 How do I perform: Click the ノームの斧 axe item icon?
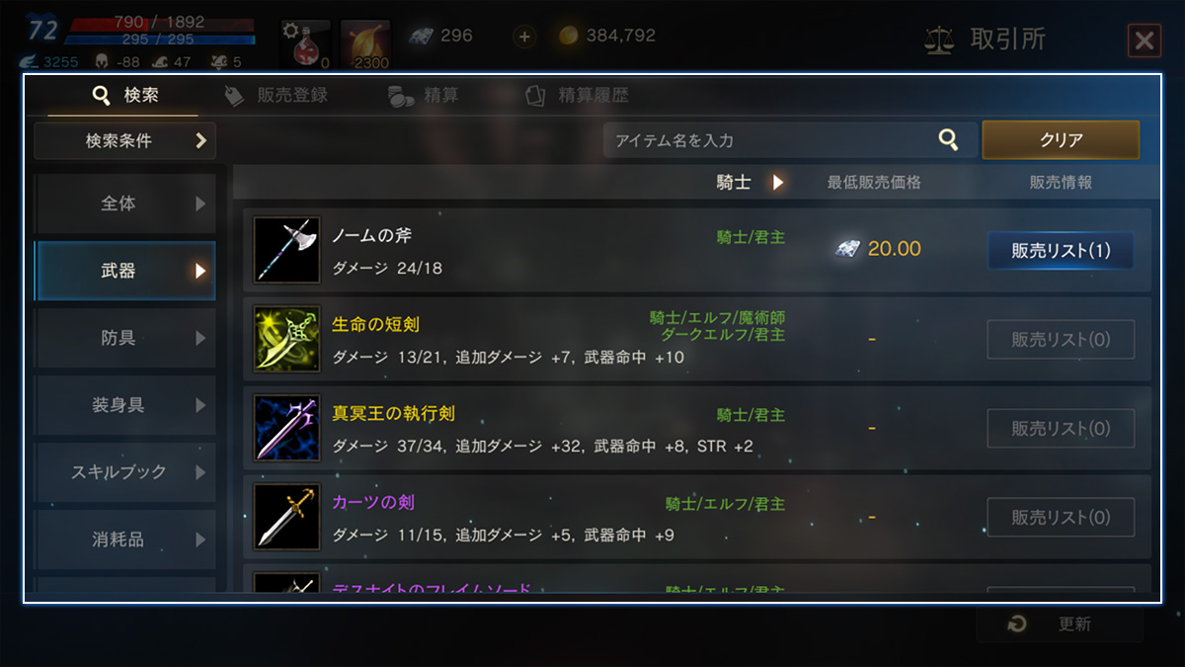point(287,250)
